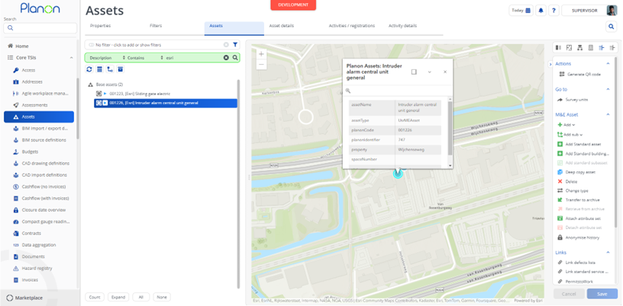Image resolution: width=623 pixels, height=306 pixels.
Task: Open the Activity details tab
Action: [x=402, y=26]
